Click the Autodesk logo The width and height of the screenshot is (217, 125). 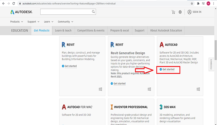click(22, 12)
